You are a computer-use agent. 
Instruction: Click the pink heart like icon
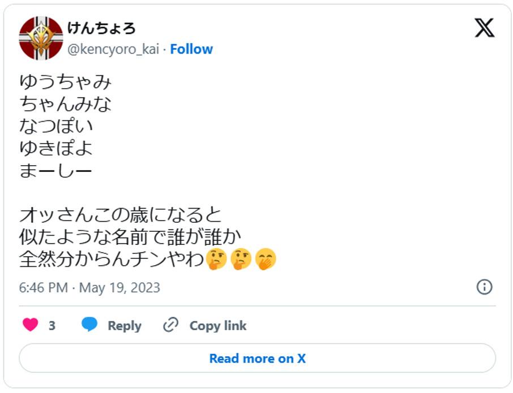point(31,325)
